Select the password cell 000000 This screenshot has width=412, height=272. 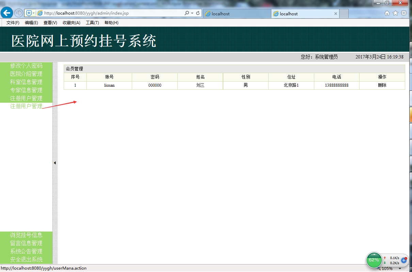(155, 85)
